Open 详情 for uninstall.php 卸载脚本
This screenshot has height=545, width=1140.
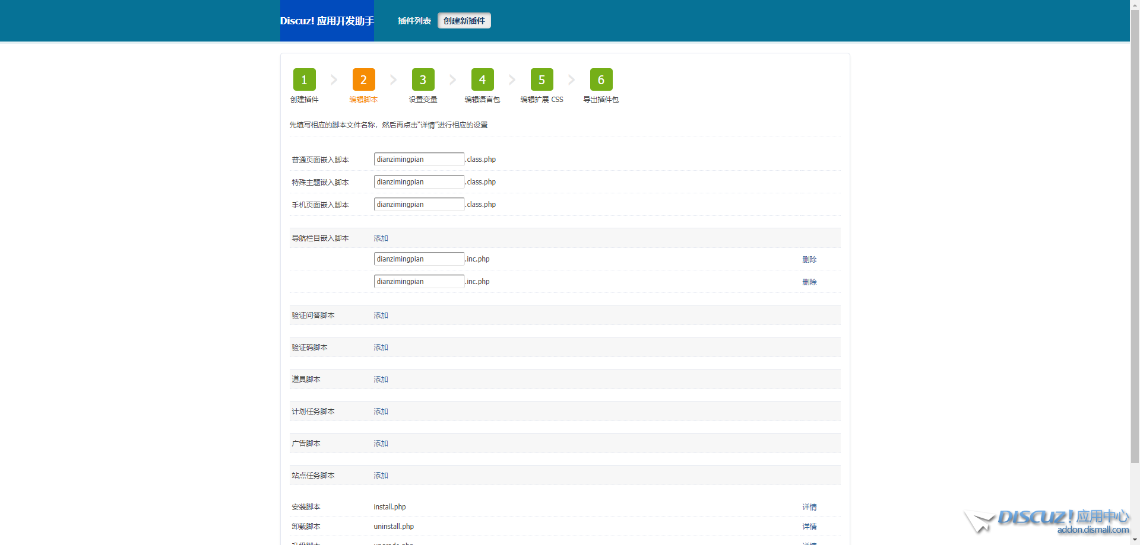point(809,527)
